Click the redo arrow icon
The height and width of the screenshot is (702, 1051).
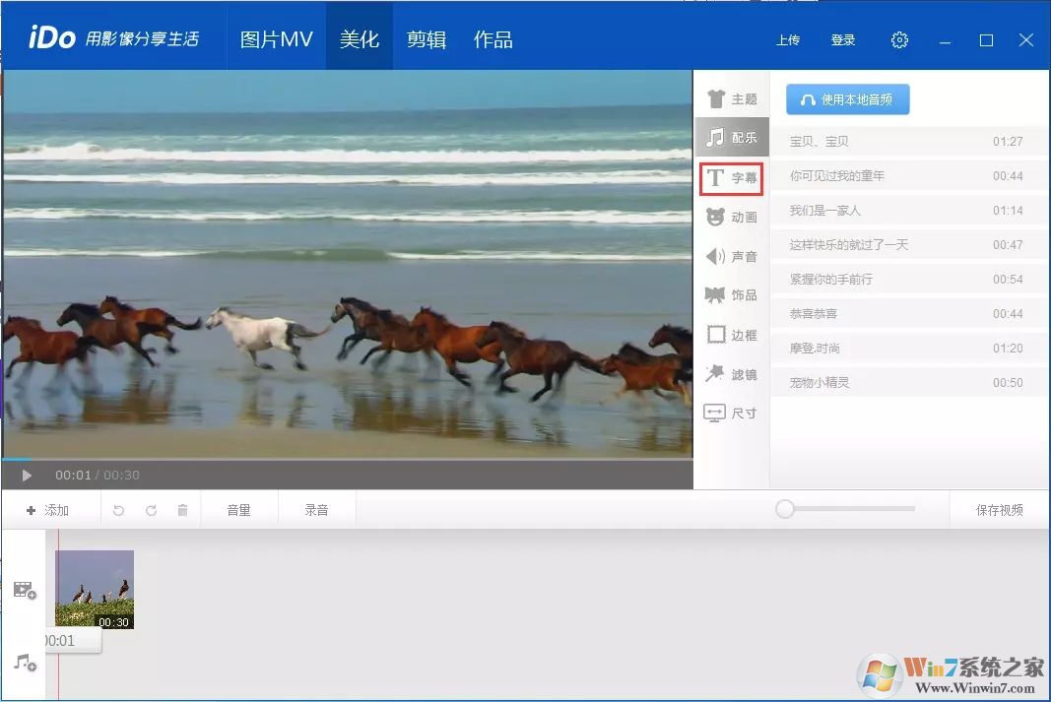pos(150,509)
